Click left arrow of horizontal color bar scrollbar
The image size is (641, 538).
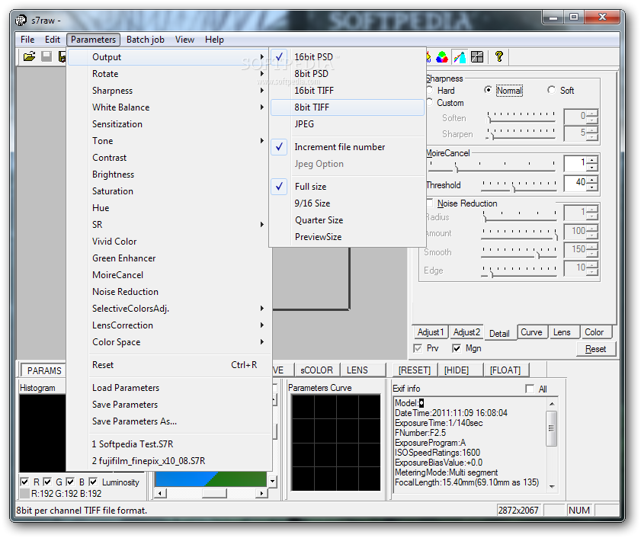click(160, 494)
